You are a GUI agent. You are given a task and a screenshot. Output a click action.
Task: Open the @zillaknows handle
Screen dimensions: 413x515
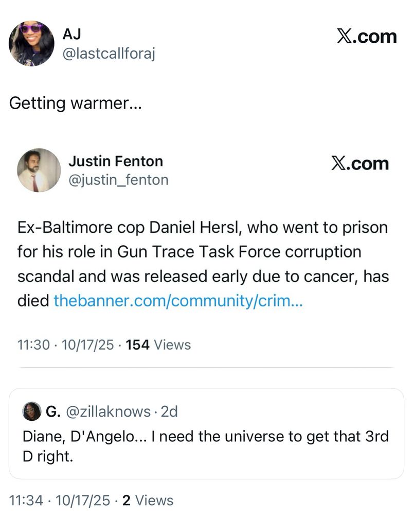pos(108,411)
